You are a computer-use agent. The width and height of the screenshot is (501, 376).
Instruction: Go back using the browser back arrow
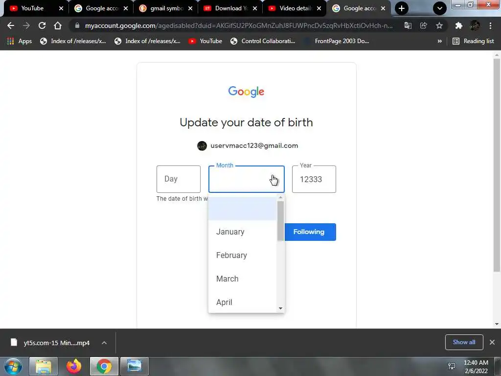click(11, 25)
